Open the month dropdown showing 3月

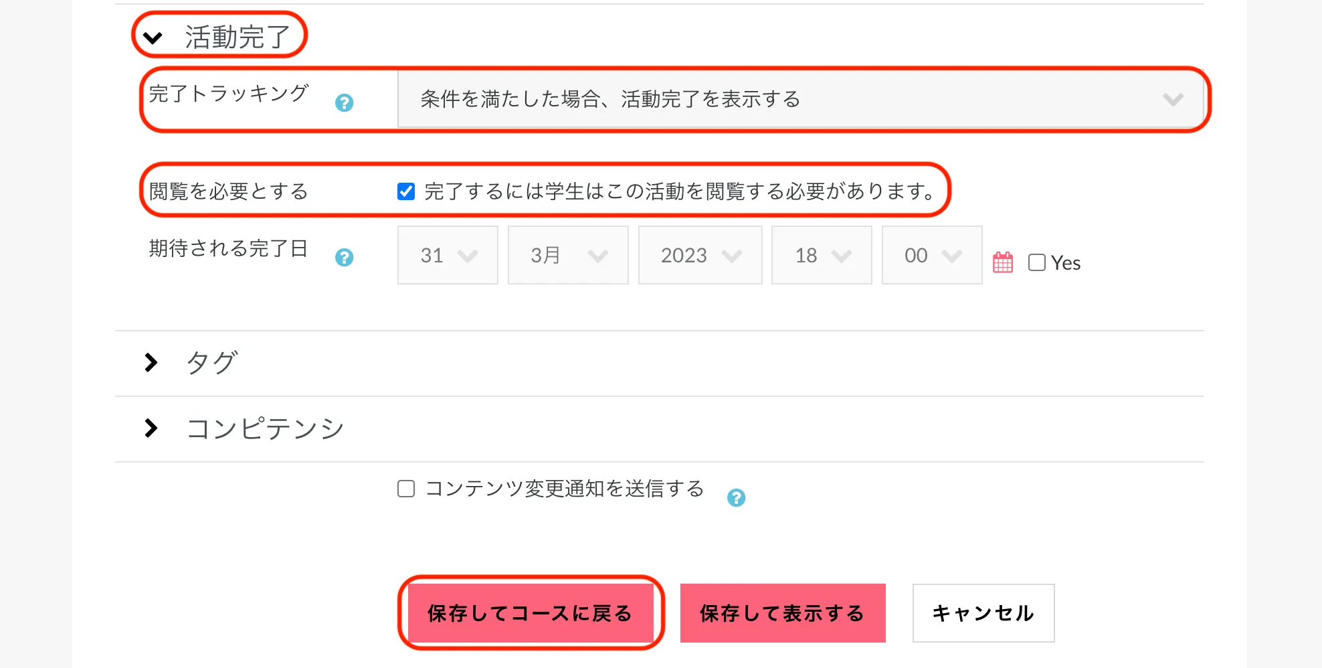coord(568,255)
